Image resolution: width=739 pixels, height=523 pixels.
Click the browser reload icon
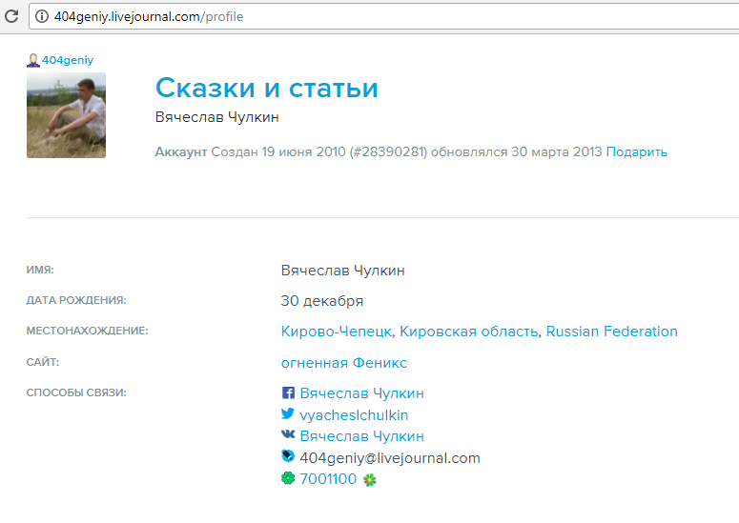pyautogui.click(x=12, y=16)
